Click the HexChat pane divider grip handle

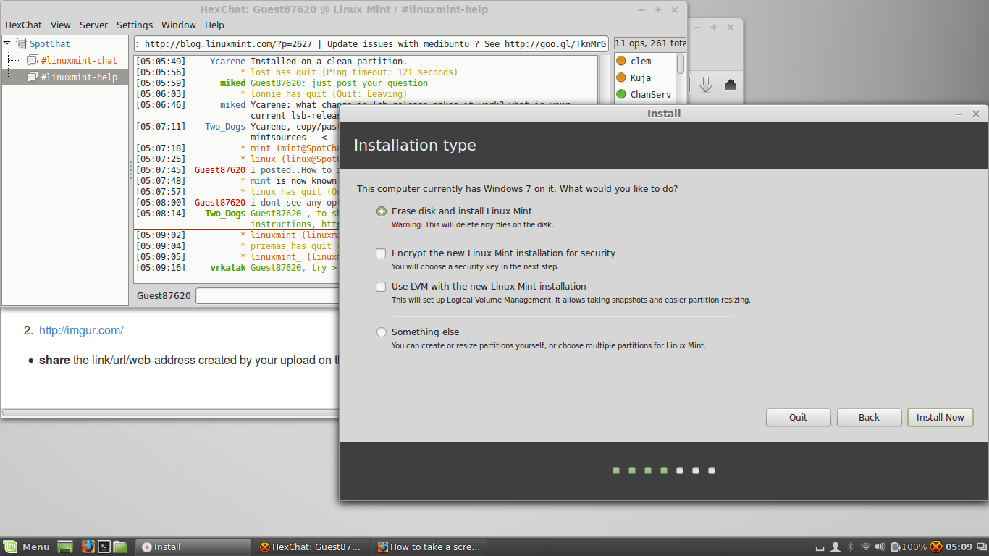[x=131, y=170]
